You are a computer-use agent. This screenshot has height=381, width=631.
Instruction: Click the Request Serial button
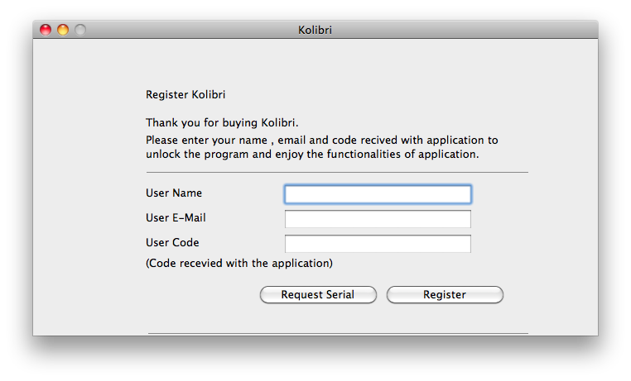(318, 295)
